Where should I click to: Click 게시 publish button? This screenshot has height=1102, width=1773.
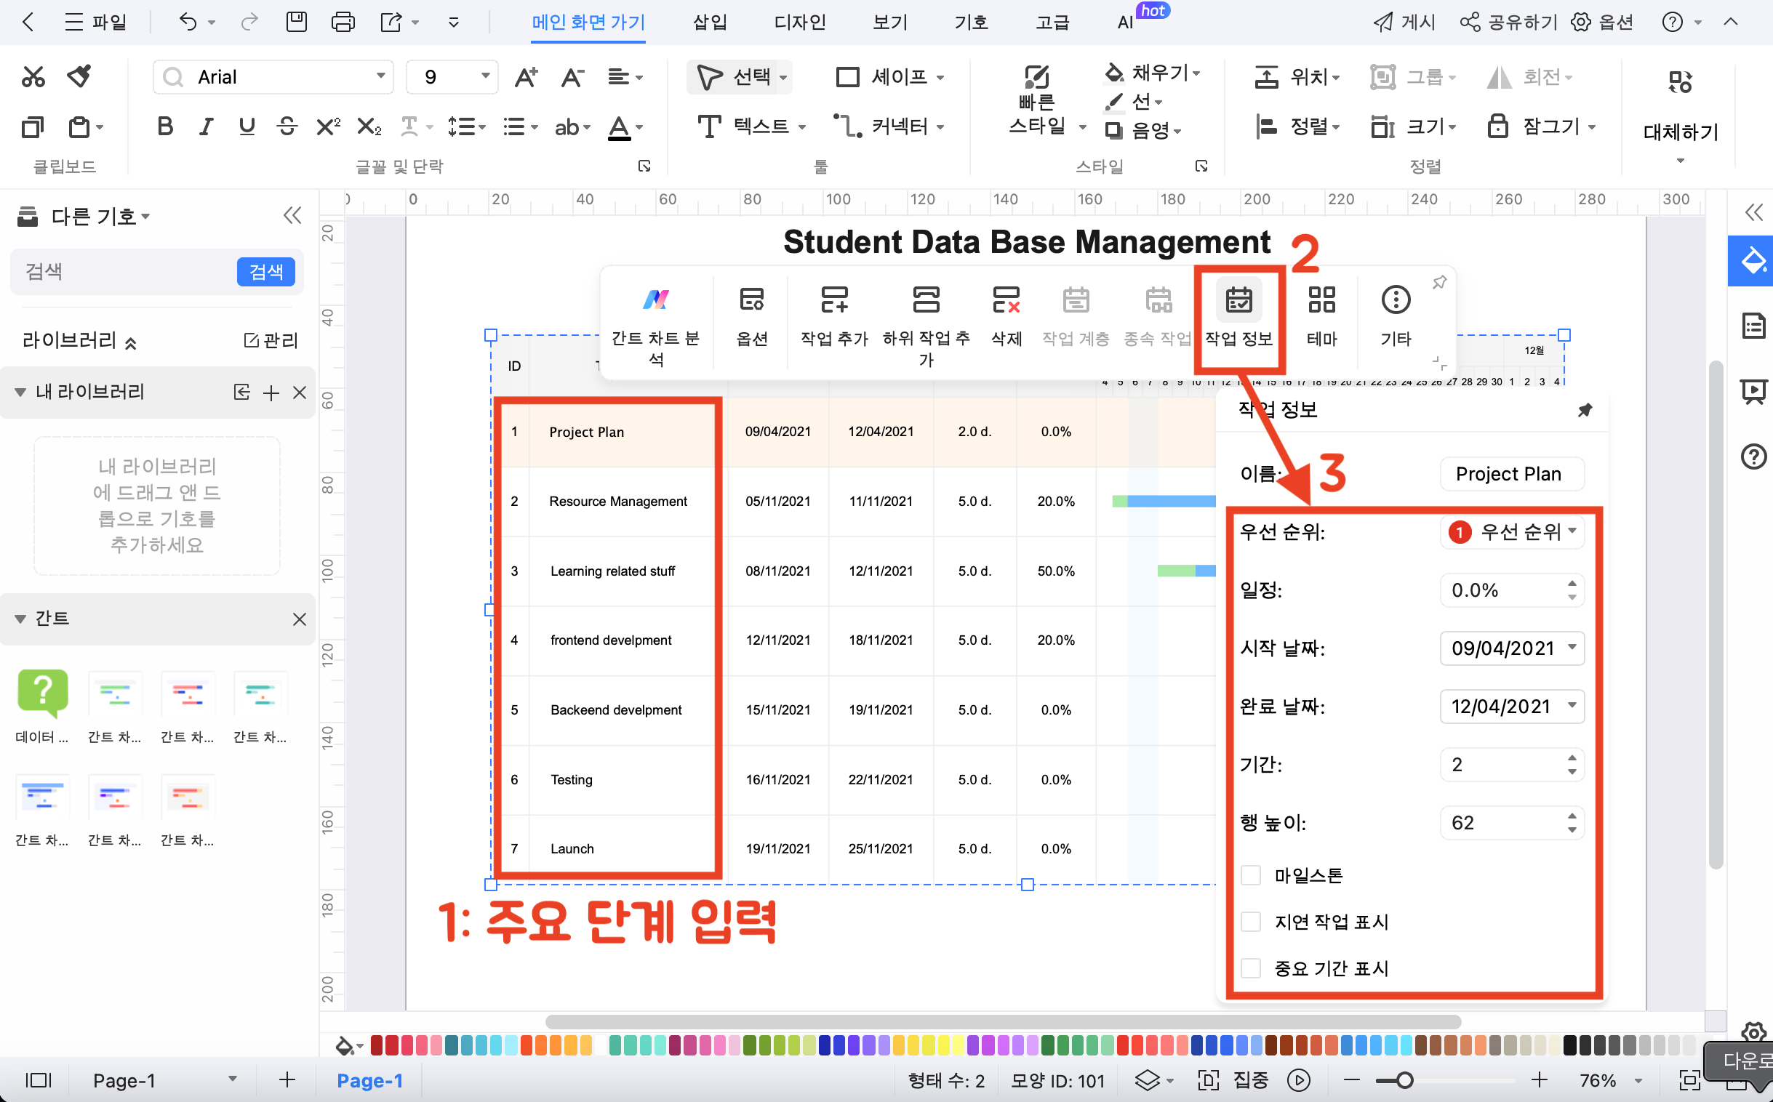[x=1404, y=22]
